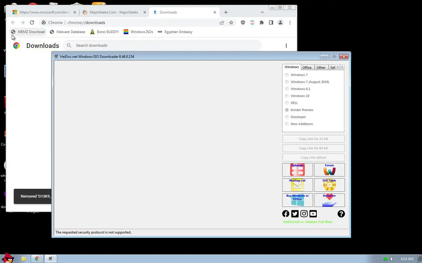Close the MajorGeeks.Com tab
Image resolution: width=422 pixels, height=263 pixels.
[144, 12]
